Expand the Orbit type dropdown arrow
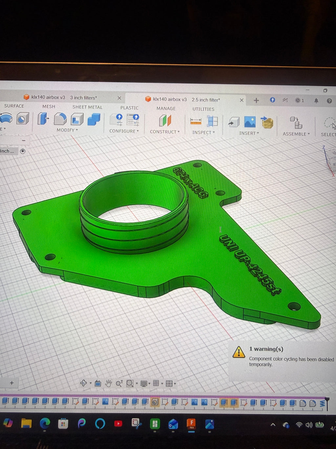The height and width of the screenshot is (449, 336). 91,383
